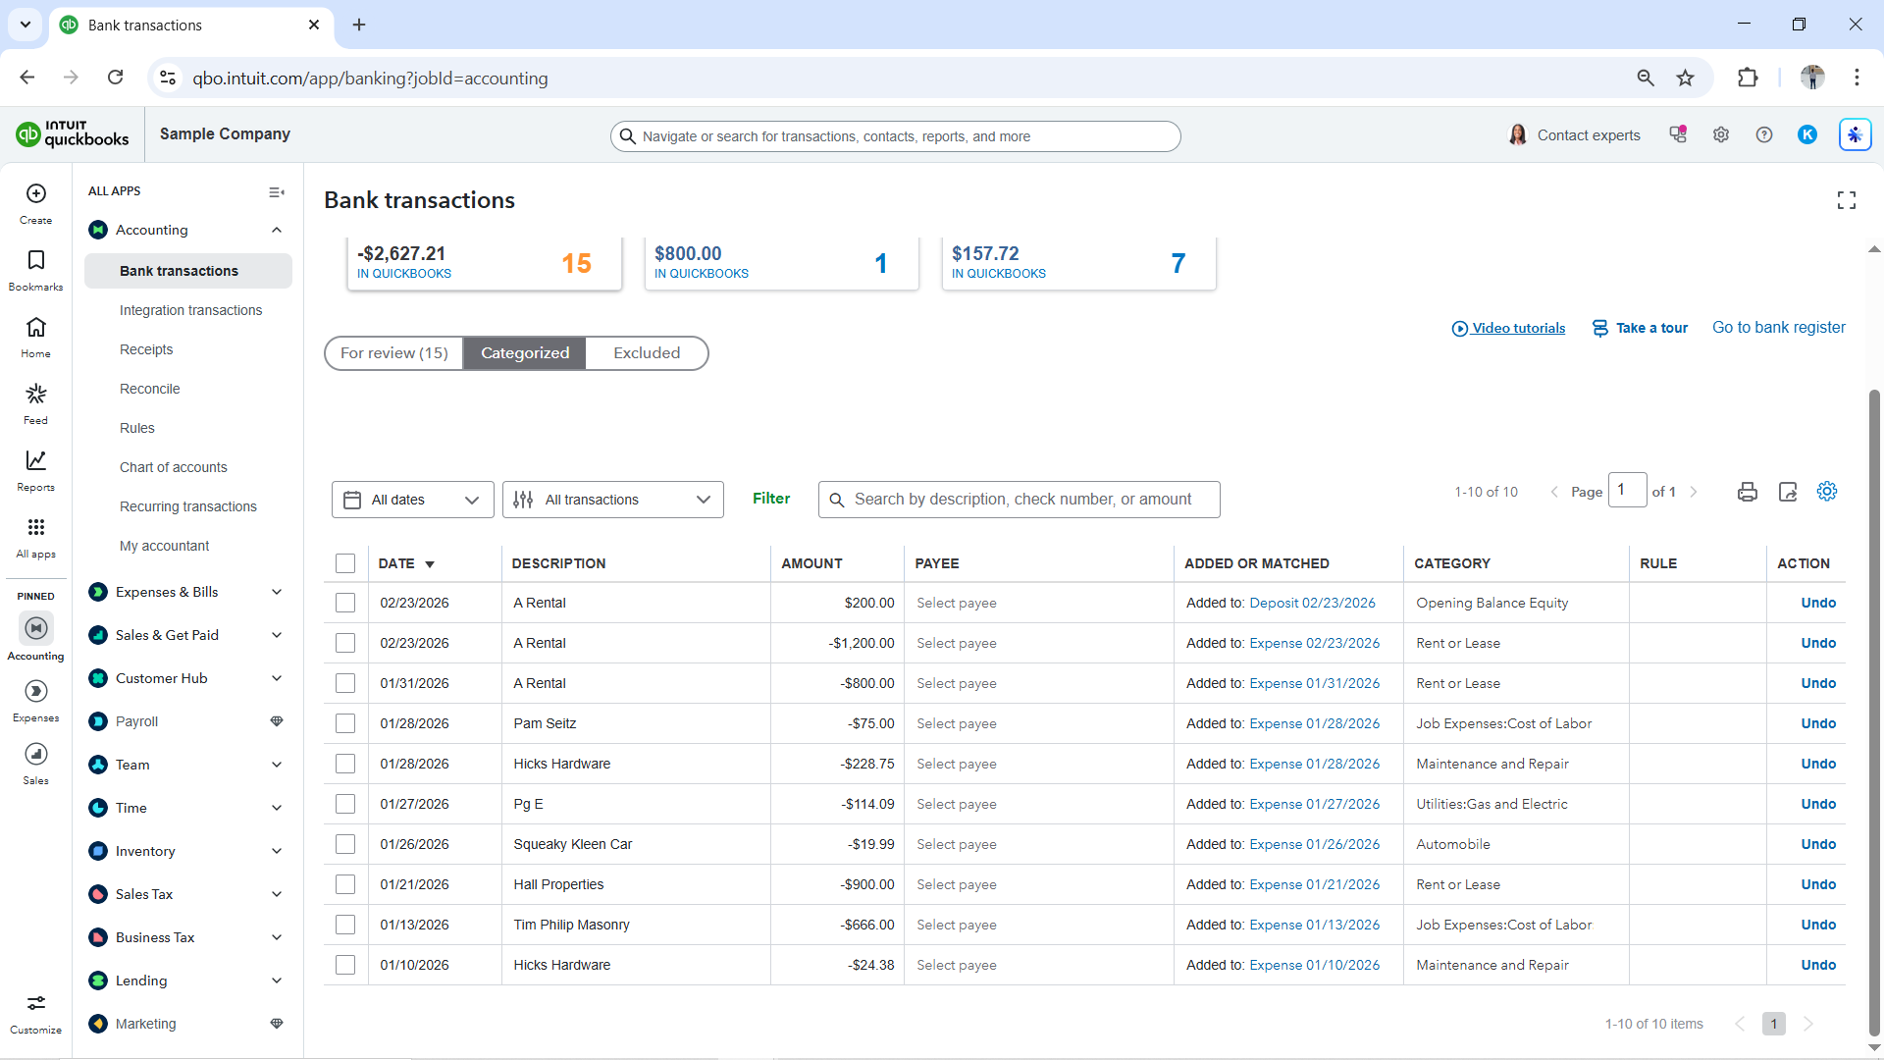The height and width of the screenshot is (1060, 1884).
Task: Check the select-all transactions checkbox
Action: click(x=345, y=563)
